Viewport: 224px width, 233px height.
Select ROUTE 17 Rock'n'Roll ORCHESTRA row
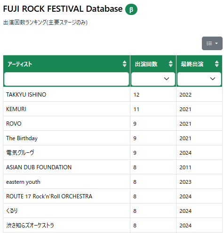tap(112, 196)
